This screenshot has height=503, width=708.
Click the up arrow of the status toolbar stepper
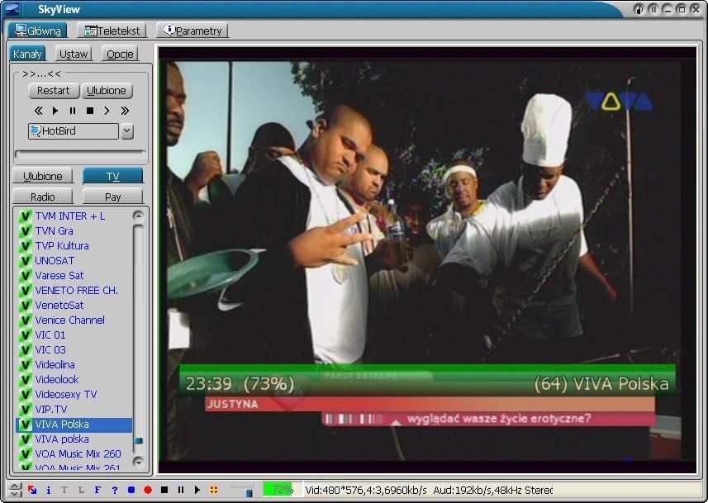[x=15, y=486]
